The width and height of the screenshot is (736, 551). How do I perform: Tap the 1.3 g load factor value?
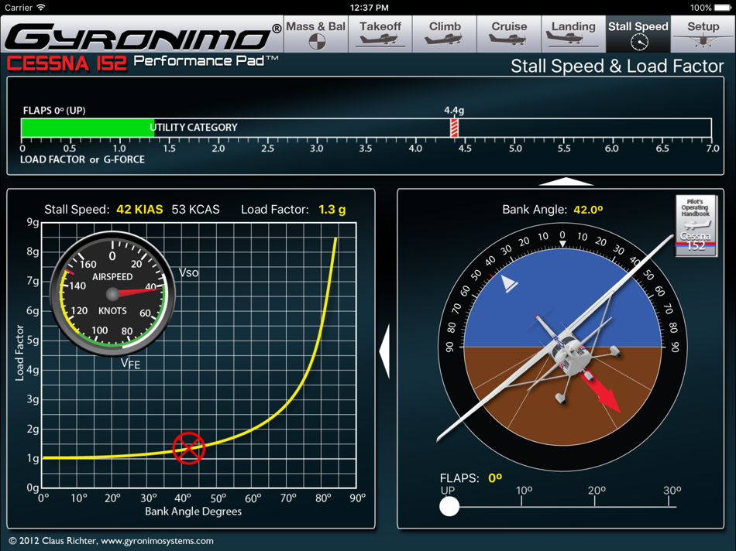point(332,209)
